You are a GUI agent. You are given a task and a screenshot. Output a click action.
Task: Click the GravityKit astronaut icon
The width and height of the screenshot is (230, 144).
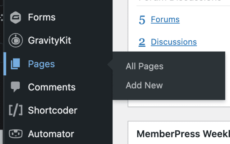point(15,40)
